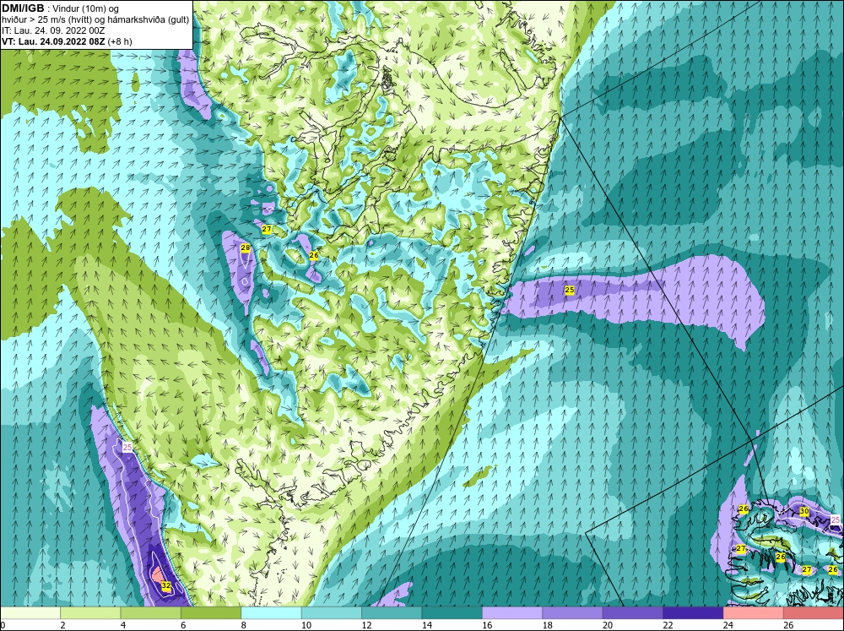Pick the 4–6 m/s green legend swatch
844x631 pixels.
coord(151,613)
